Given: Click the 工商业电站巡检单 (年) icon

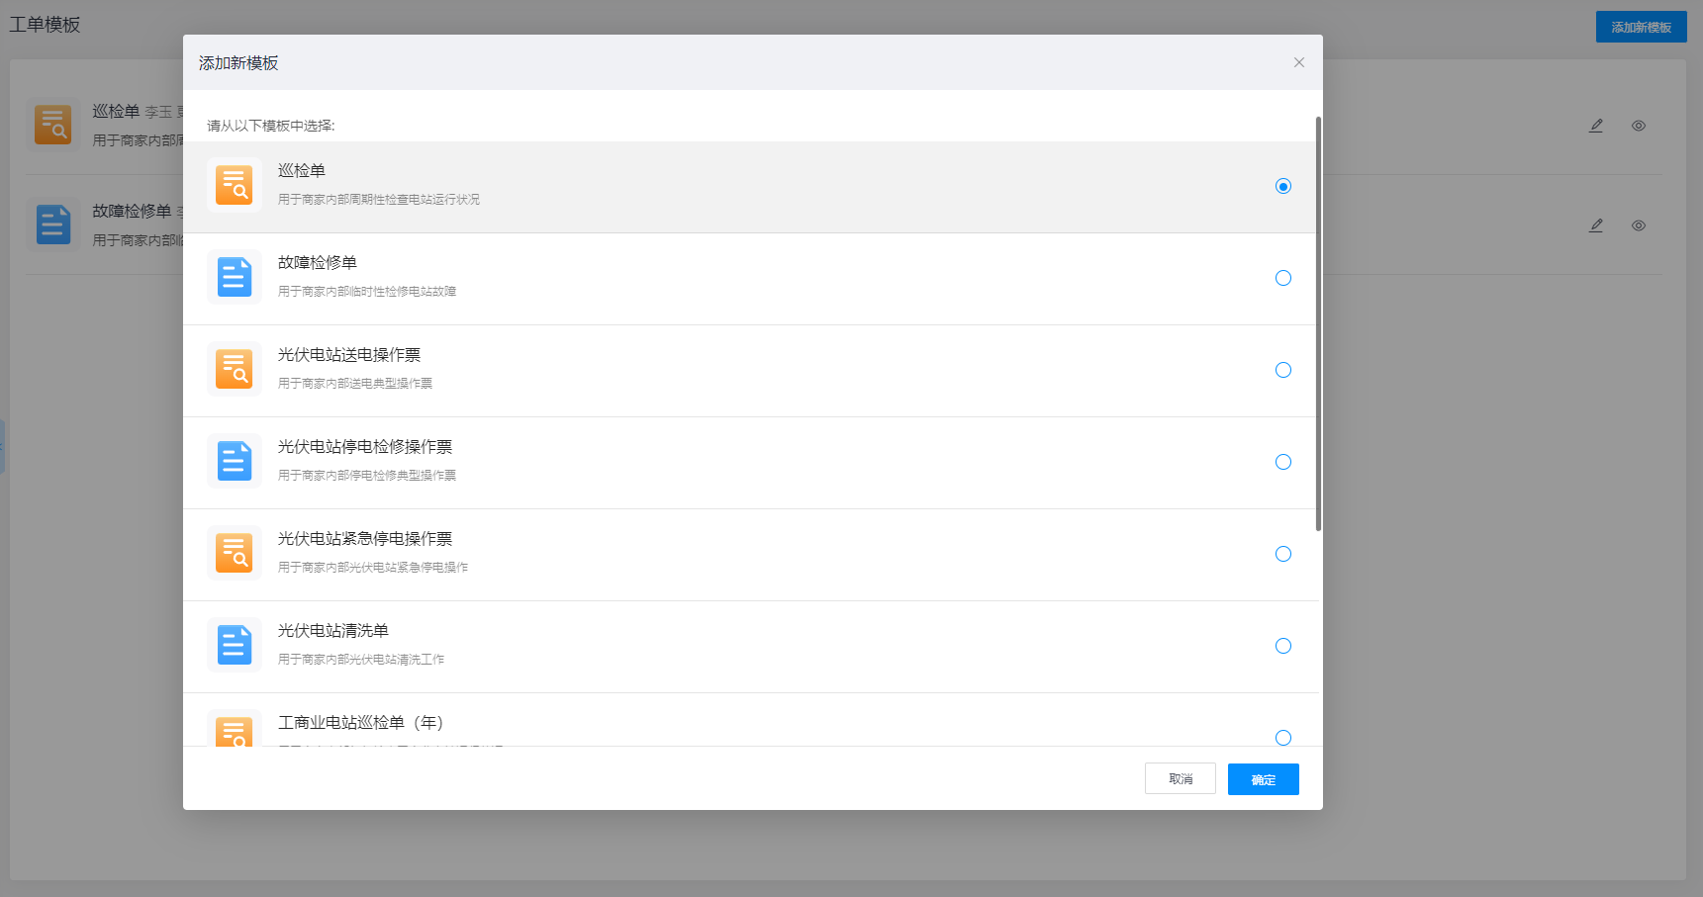Looking at the screenshot, I should [235, 730].
